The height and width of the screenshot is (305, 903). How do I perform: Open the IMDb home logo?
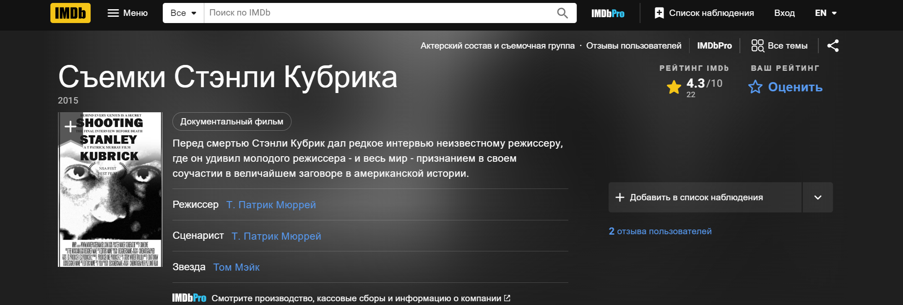click(x=70, y=13)
